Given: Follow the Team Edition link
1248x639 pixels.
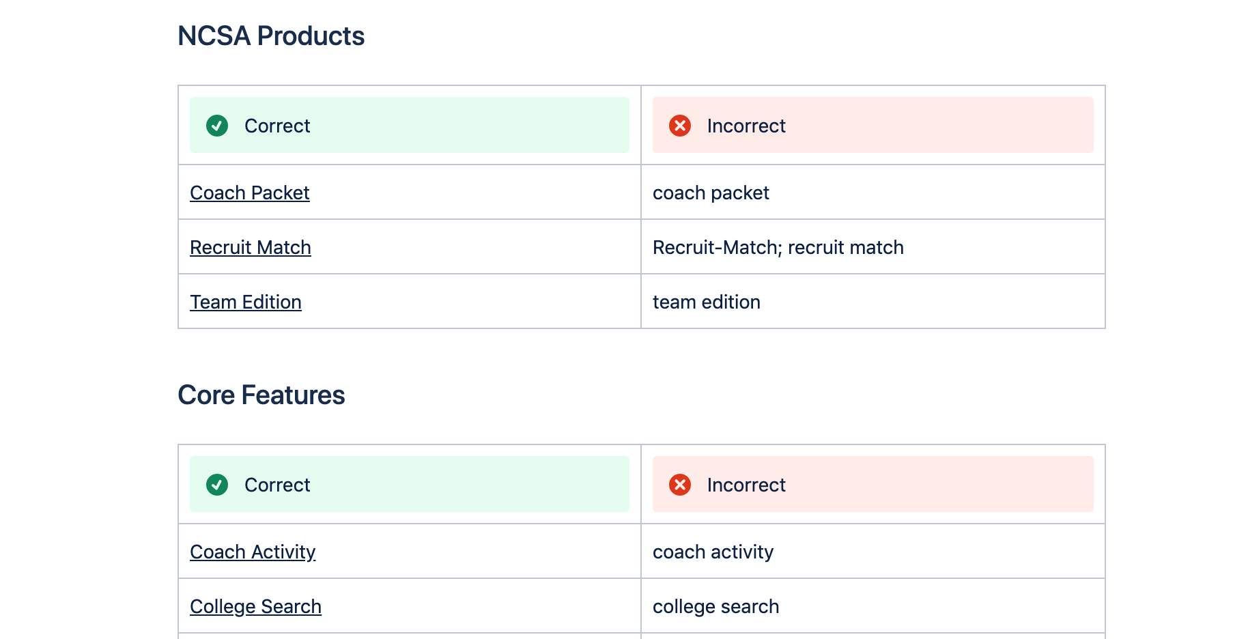Looking at the screenshot, I should [245, 302].
